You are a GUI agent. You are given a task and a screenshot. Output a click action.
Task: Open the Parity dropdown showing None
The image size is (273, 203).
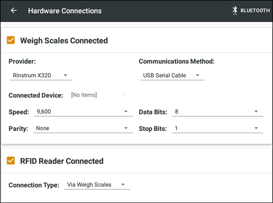point(126,128)
